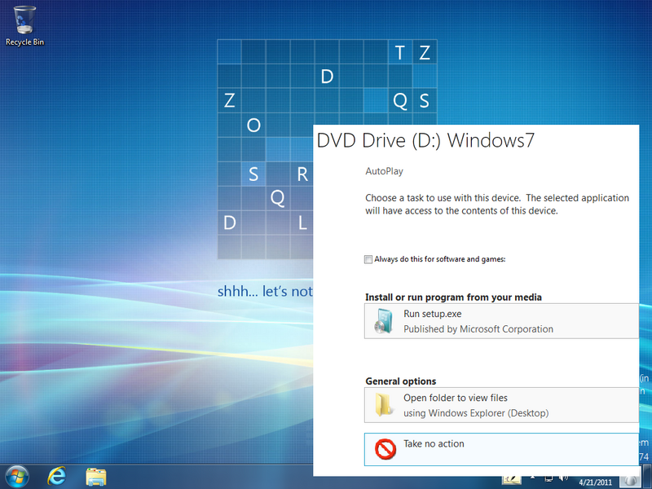This screenshot has height=489, width=652.
Task: Click the user tile in the taskbar
Action: (x=630, y=482)
